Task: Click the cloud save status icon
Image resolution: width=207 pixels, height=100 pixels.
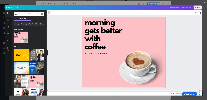Action: click(27, 8)
